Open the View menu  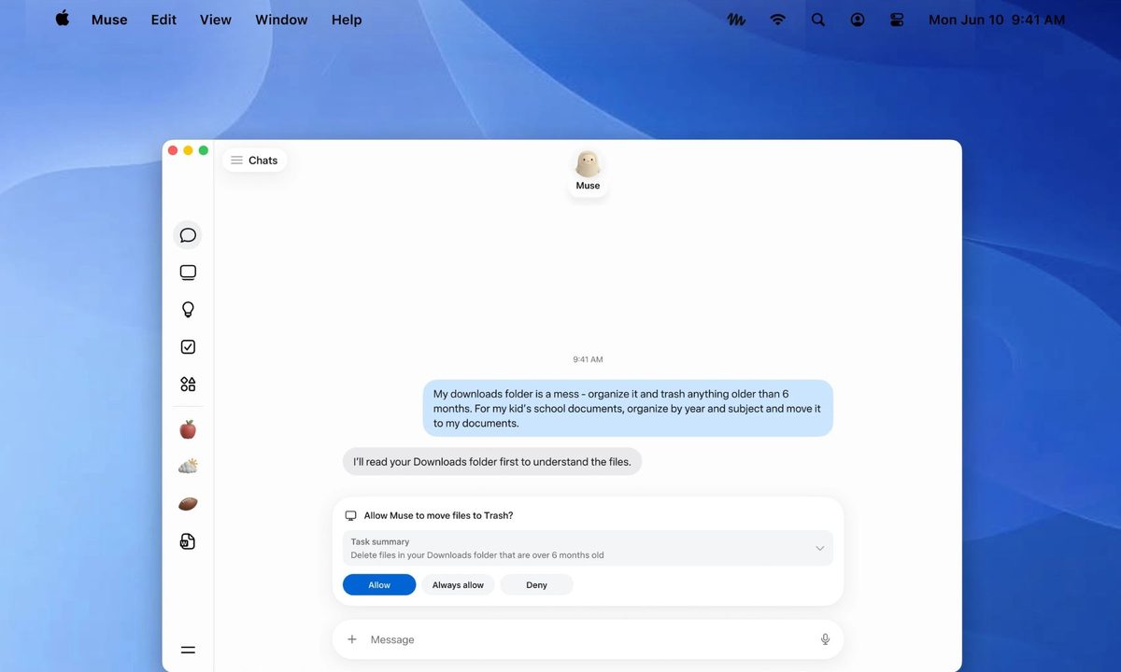[216, 20]
